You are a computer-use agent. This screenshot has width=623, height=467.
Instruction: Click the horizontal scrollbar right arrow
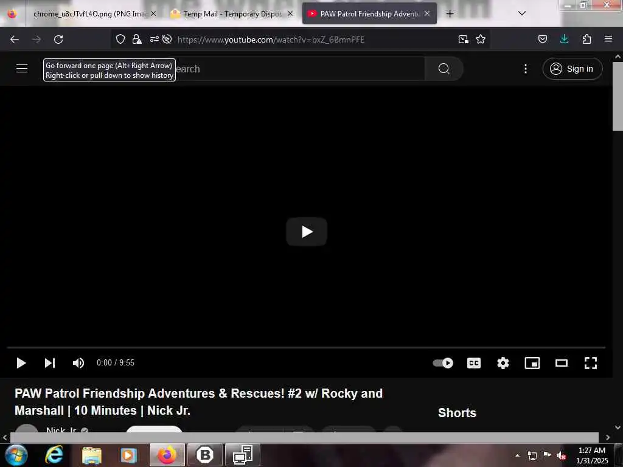608,437
